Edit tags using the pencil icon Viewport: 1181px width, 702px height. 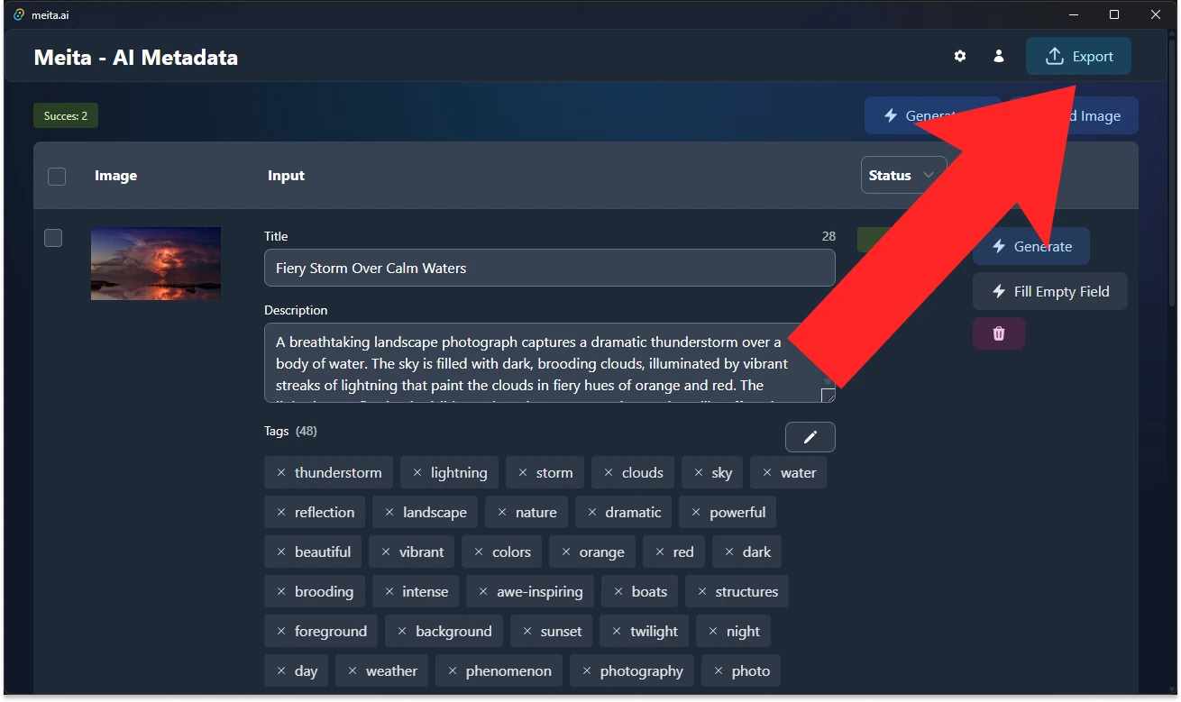[x=810, y=436]
